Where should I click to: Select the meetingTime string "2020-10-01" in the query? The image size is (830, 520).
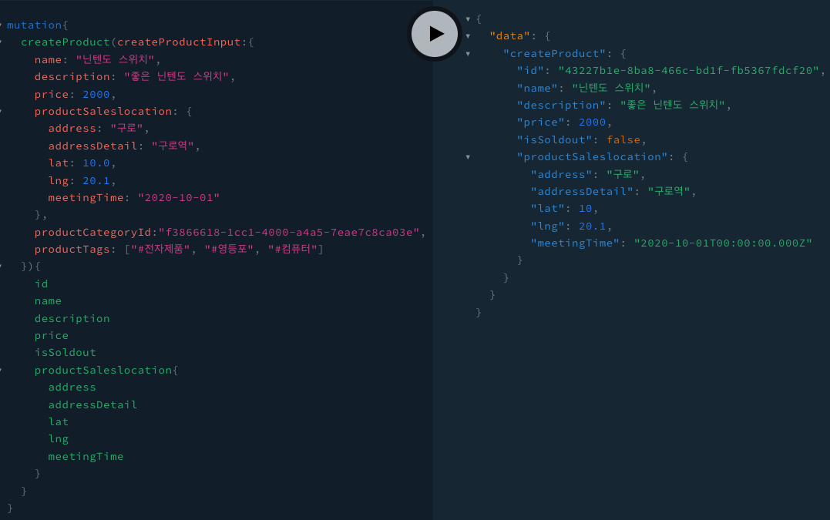[179, 198]
